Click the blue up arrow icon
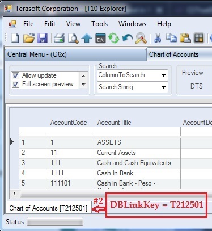212x231 pixels. [87, 38]
